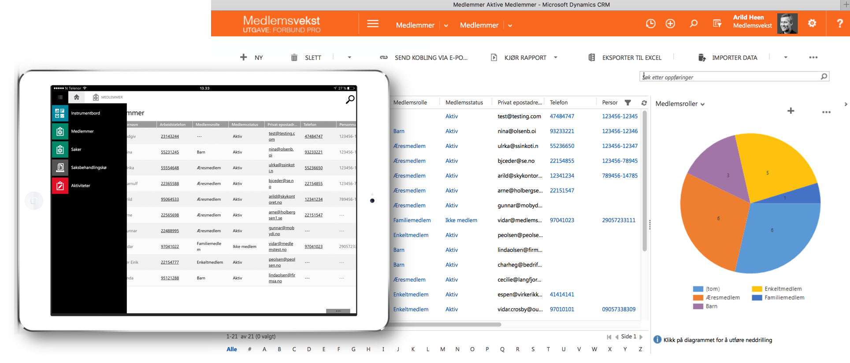
Task: Click the orange Æresmedlem legend swatch
Action: tap(698, 298)
